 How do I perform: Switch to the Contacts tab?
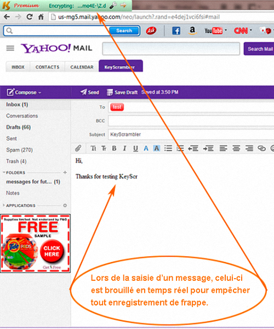tap(47, 67)
